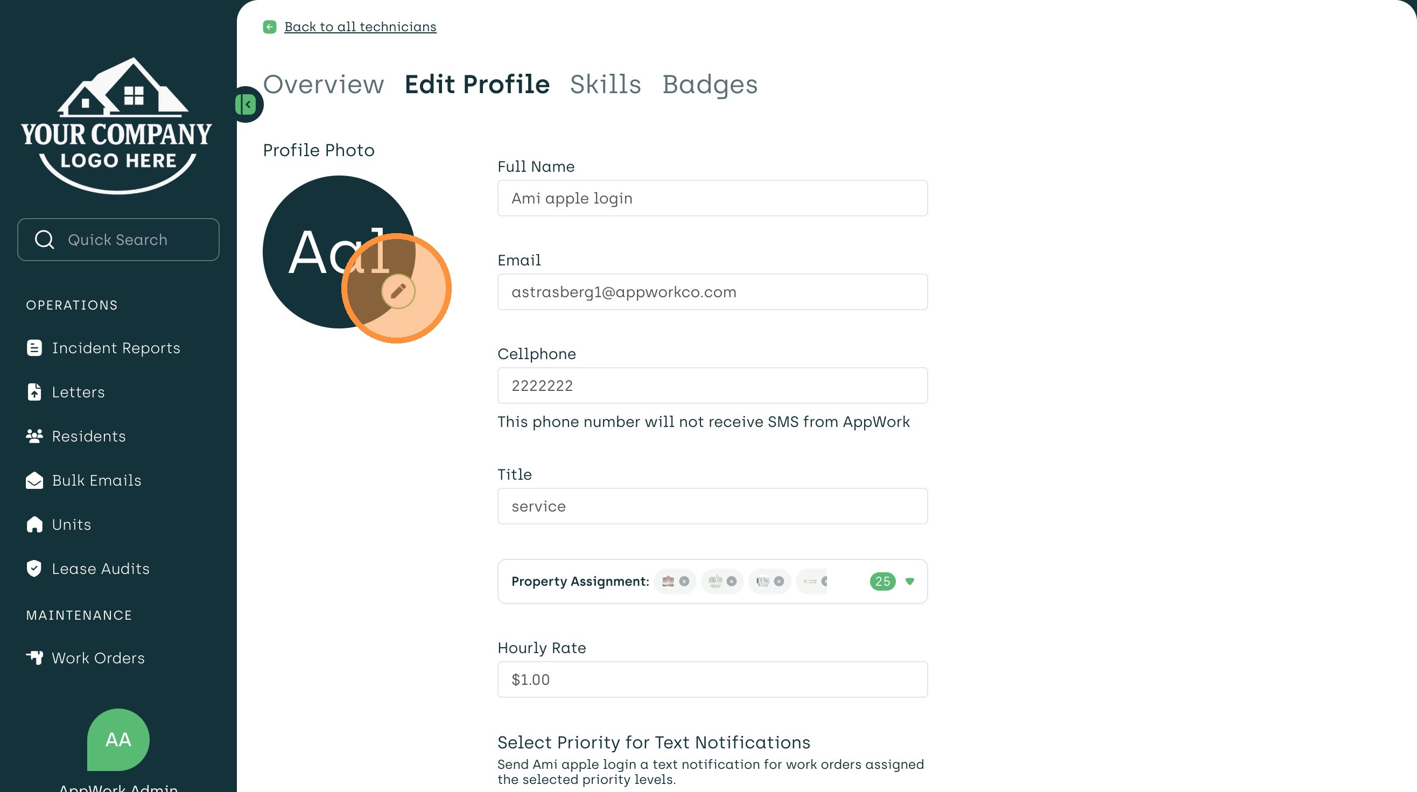1417x792 pixels.
Task: Remove the first assigned property chip
Action: click(684, 581)
